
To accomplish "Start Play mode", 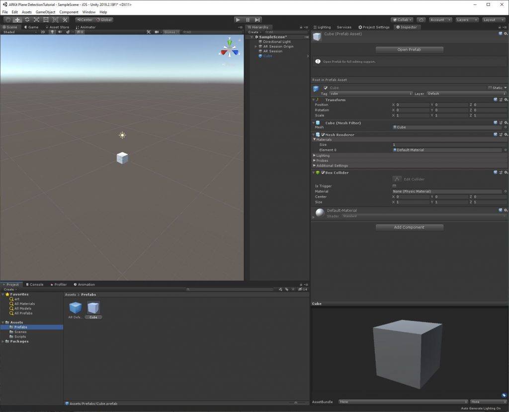I will (238, 20).
